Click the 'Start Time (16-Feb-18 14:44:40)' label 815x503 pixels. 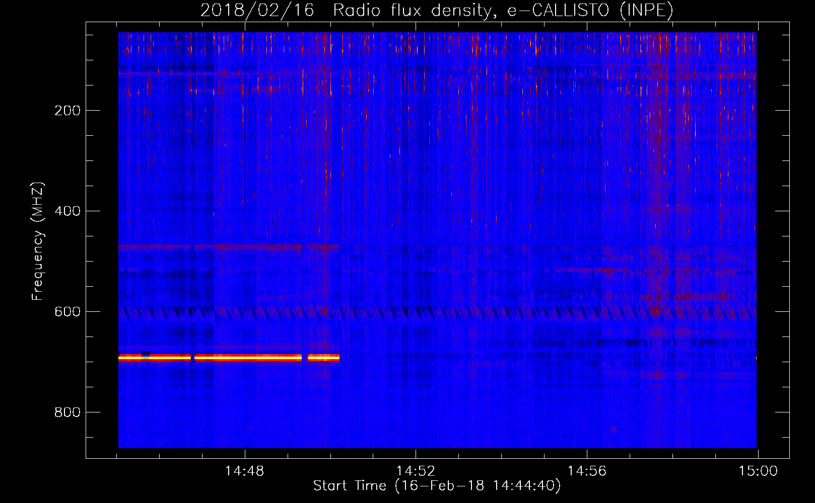tap(437, 486)
